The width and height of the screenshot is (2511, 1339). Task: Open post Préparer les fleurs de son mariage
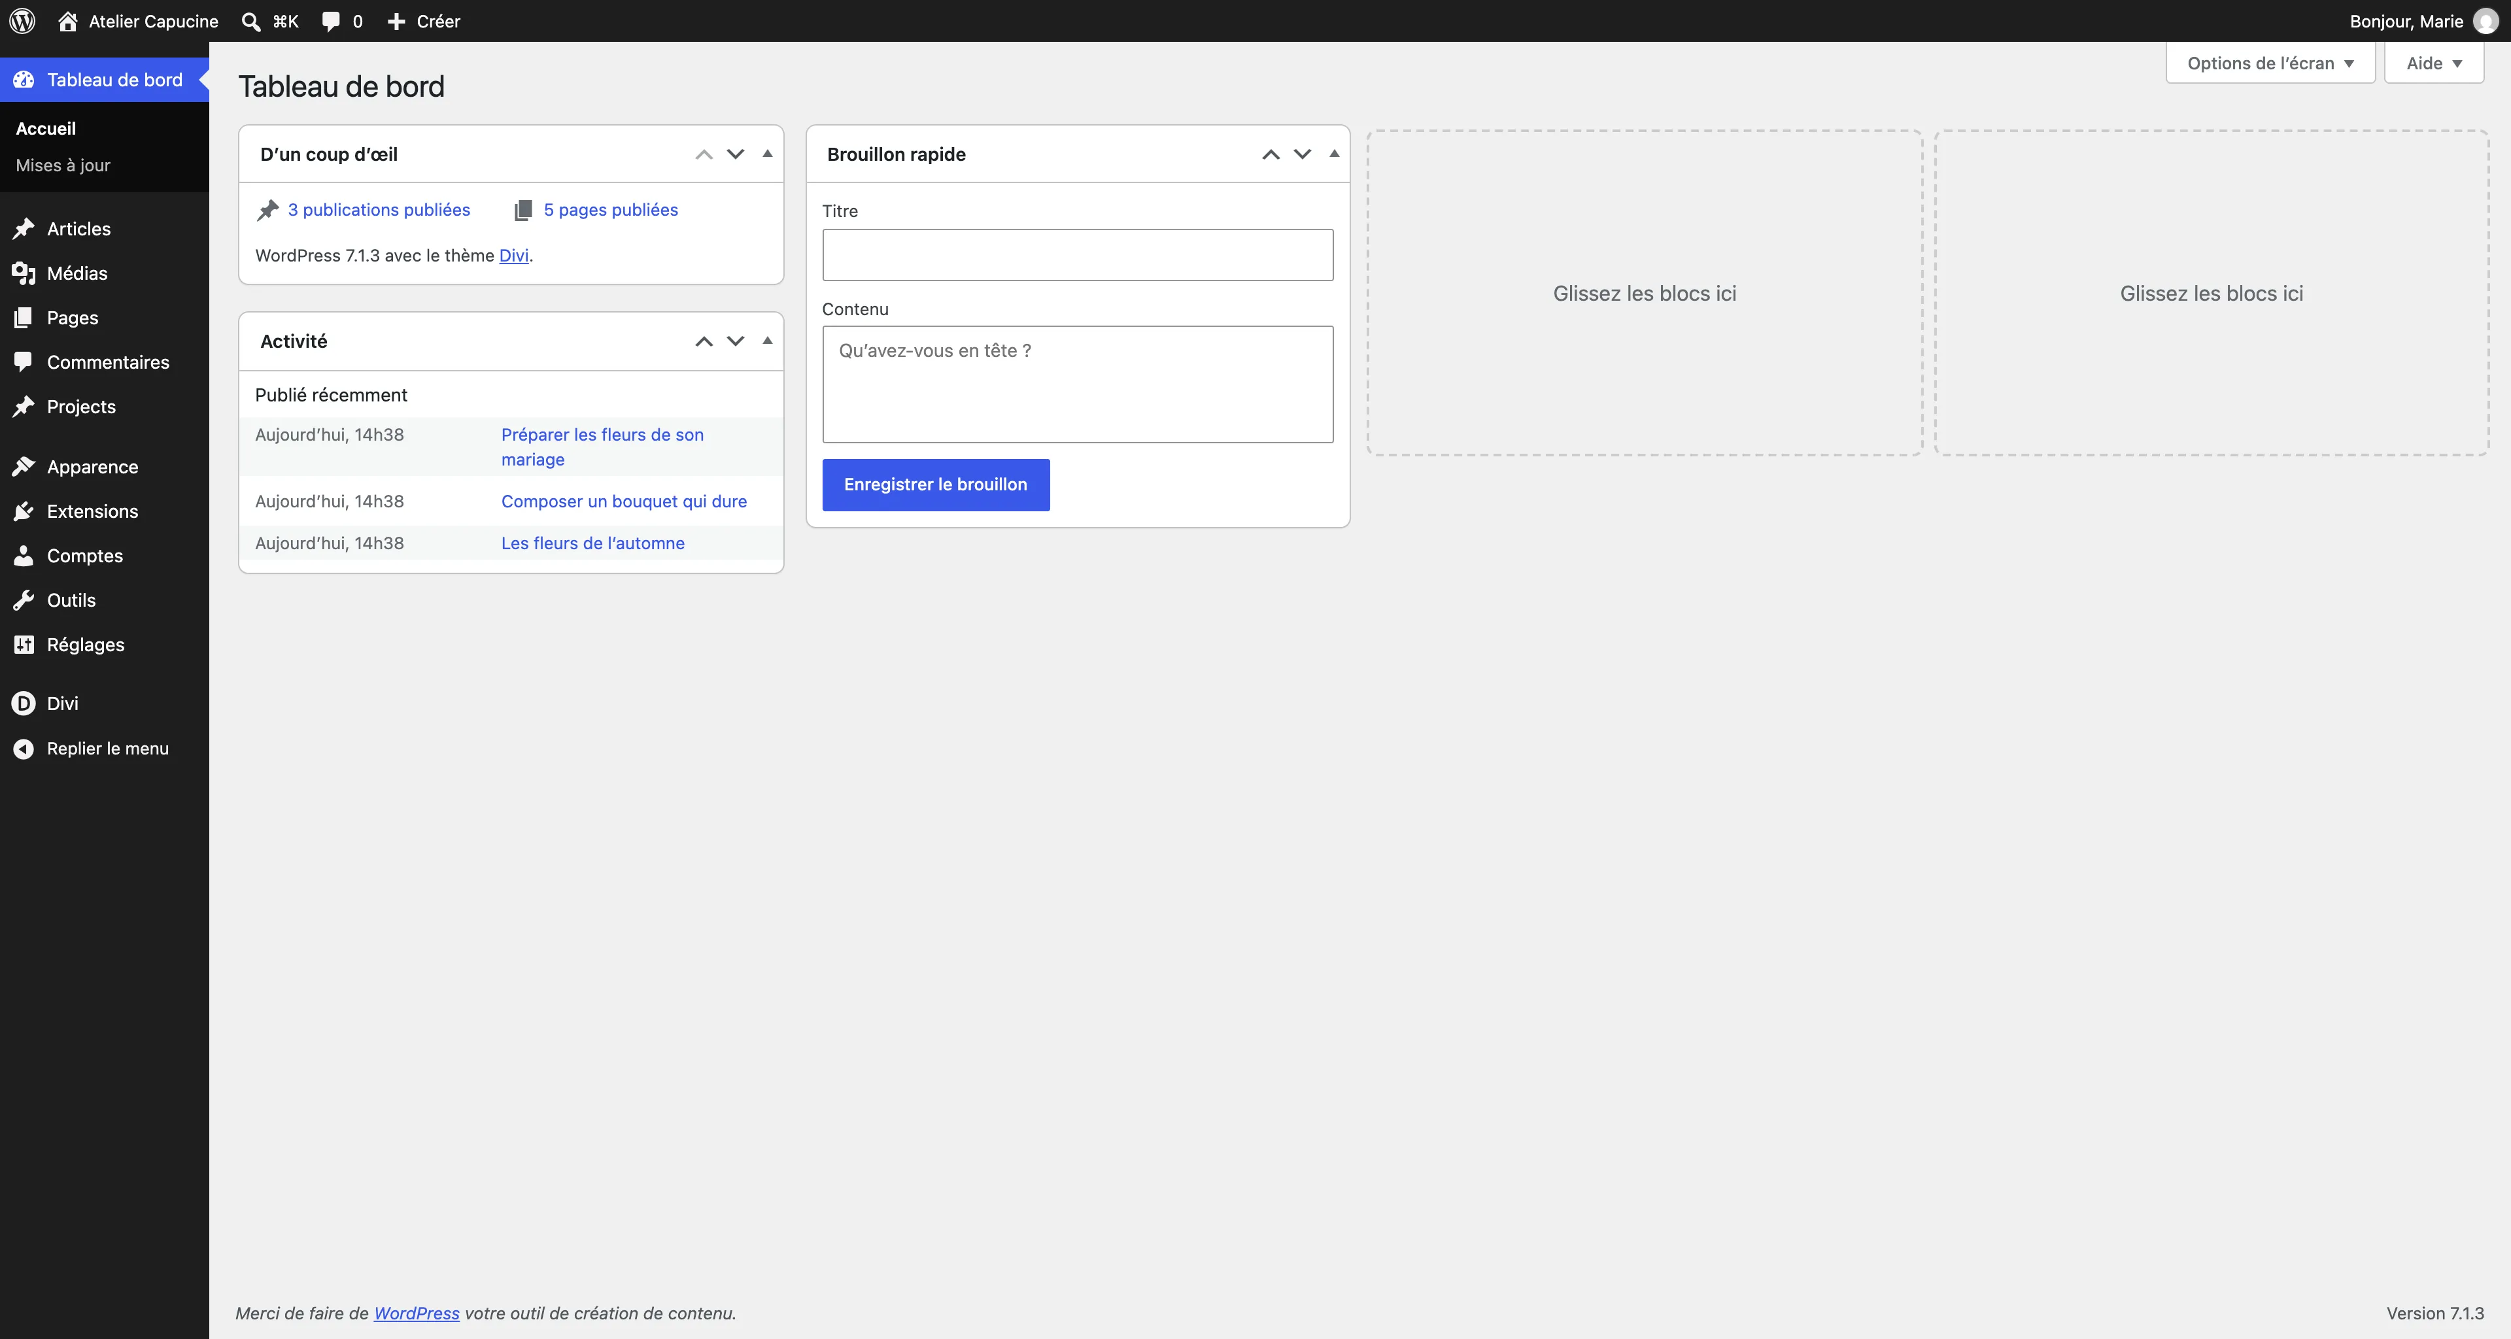coord(602,447)
